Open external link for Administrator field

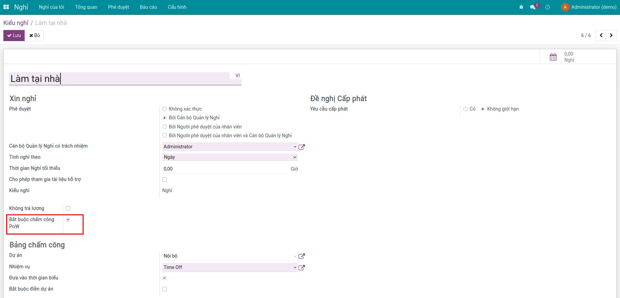pos(302,147)
